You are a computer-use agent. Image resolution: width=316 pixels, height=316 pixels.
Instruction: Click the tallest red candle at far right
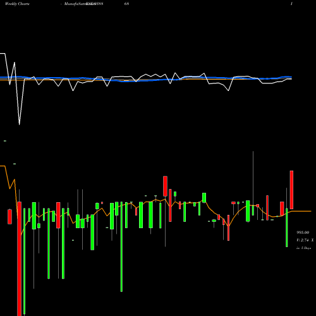291,190
